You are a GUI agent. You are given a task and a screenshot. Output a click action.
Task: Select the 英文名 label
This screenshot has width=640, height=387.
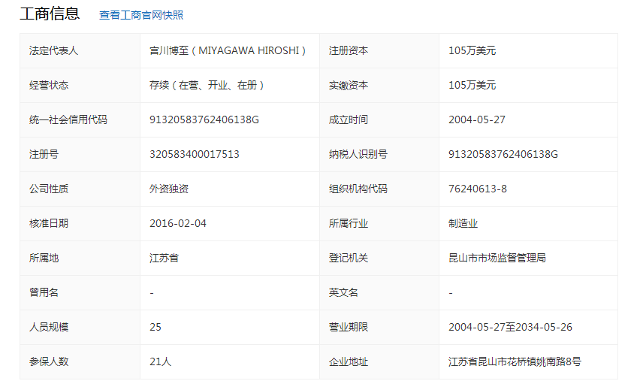(x=344, y=293)
